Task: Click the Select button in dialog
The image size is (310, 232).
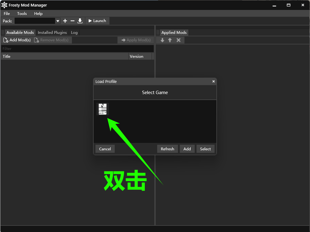Action: (206, 149)
